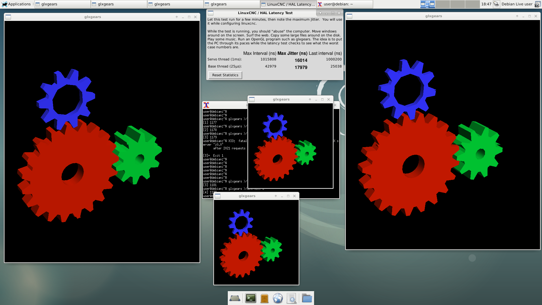Launch the Web Browser globe icon
The width and height of the screenshot is (542, 305).
[278, 298]
